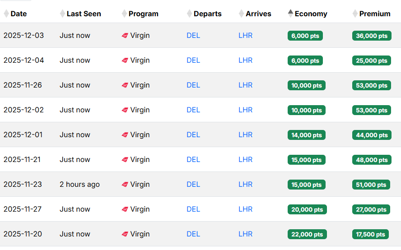Select 25,000 pts premium fare
Viewport: 401px width, 250px height.
point(372,60)
